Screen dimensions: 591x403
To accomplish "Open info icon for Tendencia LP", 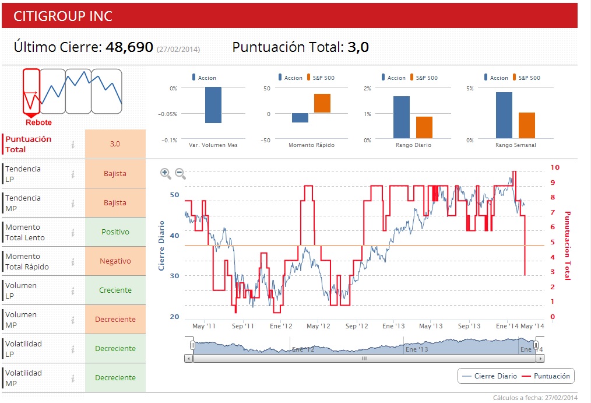I will tap(73, 174).
